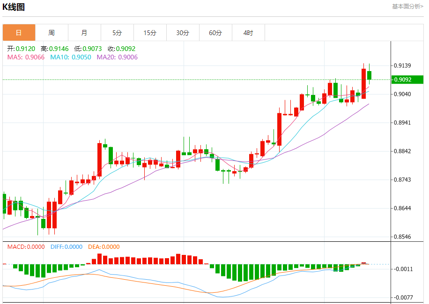Click the DIFF:0.0000 indicator label
This screenshot has height=304, width=429.
pyautogui.click(x=67, y=247)
